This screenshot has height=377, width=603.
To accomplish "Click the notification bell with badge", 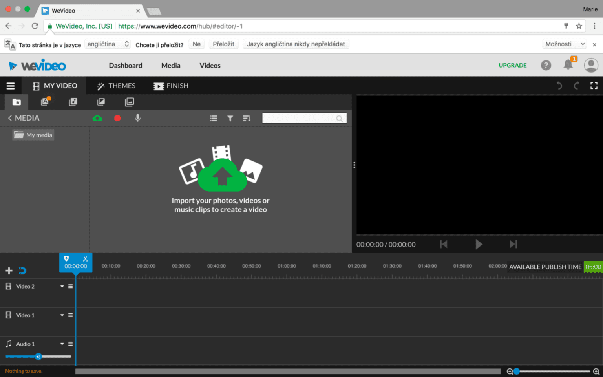I will 568,65.
